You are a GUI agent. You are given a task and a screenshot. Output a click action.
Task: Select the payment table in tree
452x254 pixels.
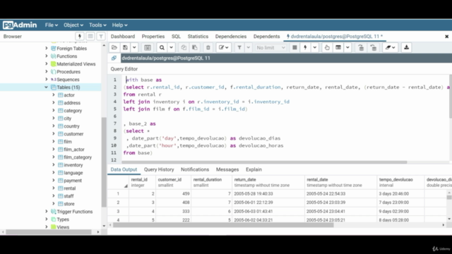point(73,181)
